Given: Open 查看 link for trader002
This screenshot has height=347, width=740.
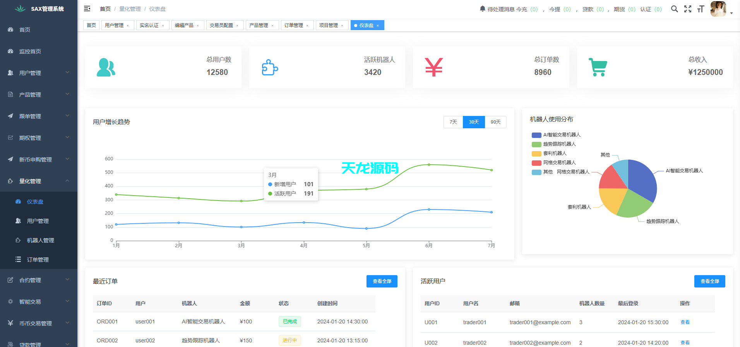Looking at the screenshot, I should click(x=685, y=343).
